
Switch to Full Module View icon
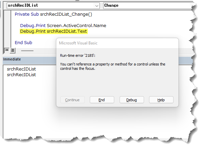[x=12, y=50]
